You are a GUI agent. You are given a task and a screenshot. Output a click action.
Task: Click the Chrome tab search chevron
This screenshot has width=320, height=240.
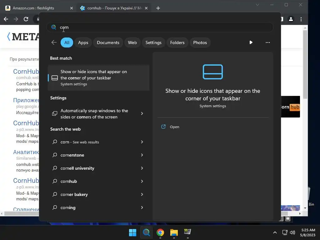(x=257, y=5)
